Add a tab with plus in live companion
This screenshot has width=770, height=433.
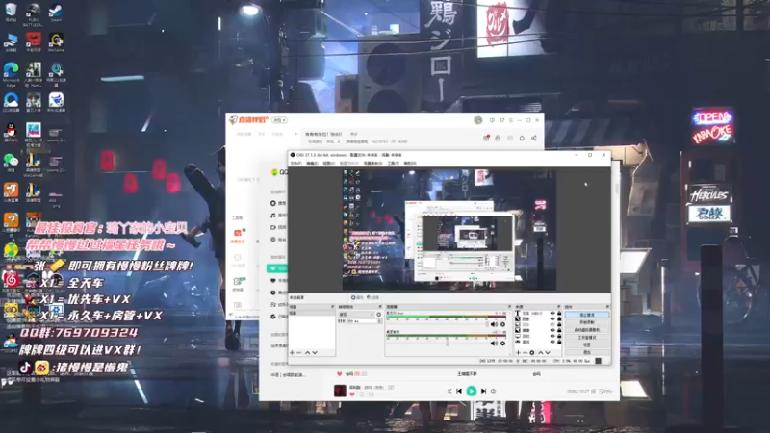click(x=295, y=134)
